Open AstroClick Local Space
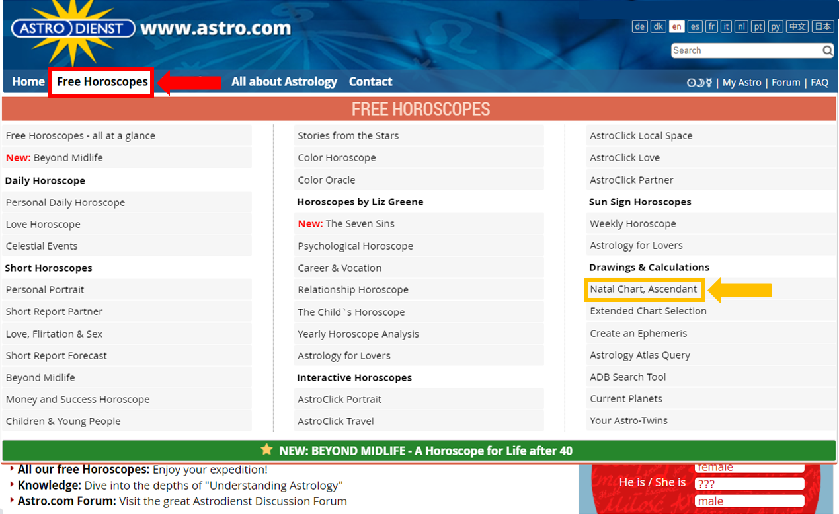The image size is (839, 514). [711, 135]
